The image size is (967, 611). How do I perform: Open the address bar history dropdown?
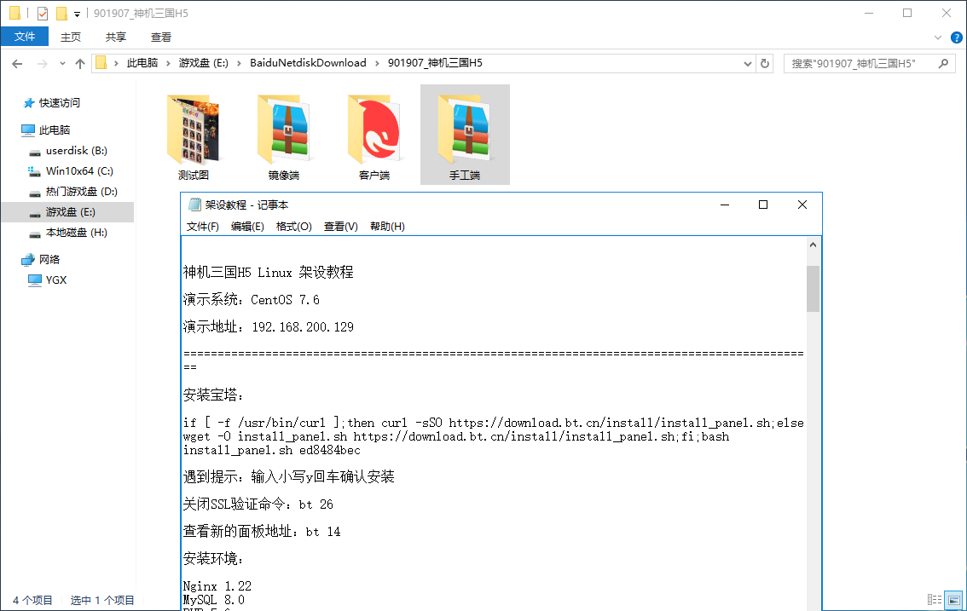(748, 63)
